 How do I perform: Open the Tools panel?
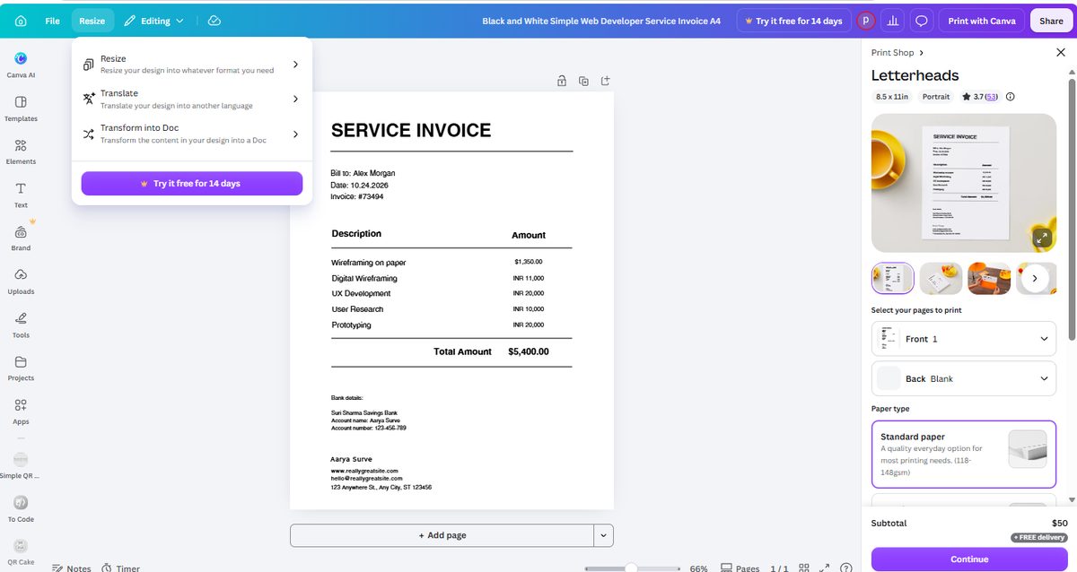point(21,325)
